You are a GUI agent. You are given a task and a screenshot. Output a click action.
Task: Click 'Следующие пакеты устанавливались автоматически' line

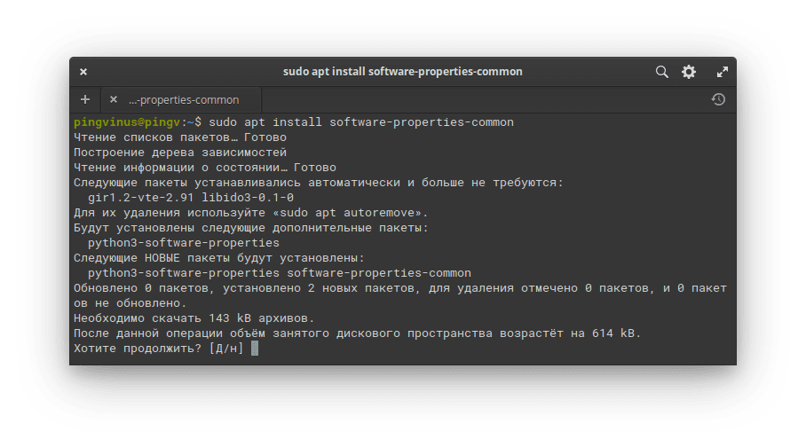(318, 183)
